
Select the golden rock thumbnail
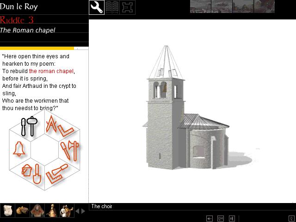22,210
